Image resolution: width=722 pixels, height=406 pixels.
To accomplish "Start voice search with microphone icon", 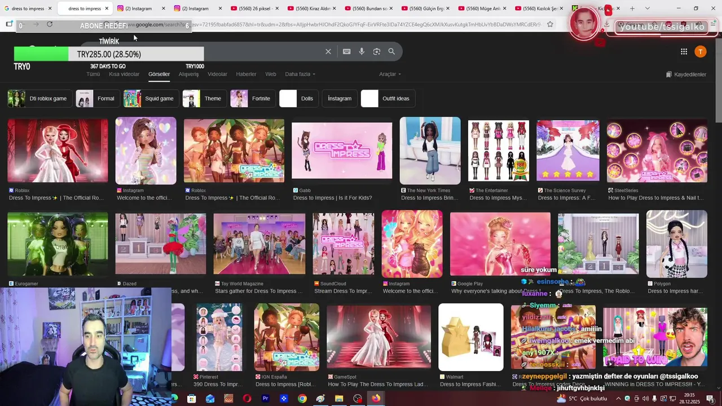I will [x=362, y=51].
